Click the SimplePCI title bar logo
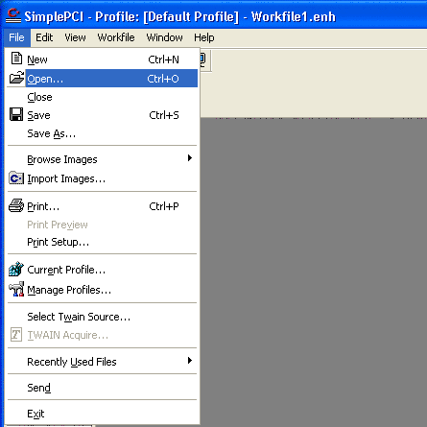427x427 pixels. tap(13, 15)
